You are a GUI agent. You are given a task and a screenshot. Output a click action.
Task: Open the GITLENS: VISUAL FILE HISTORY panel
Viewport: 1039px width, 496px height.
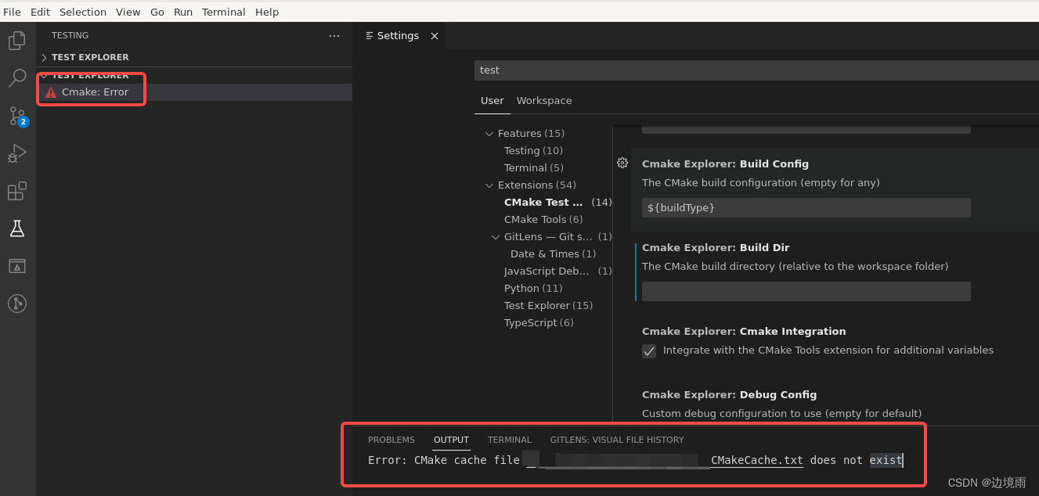pyautogui.click(x=617, y=440)
